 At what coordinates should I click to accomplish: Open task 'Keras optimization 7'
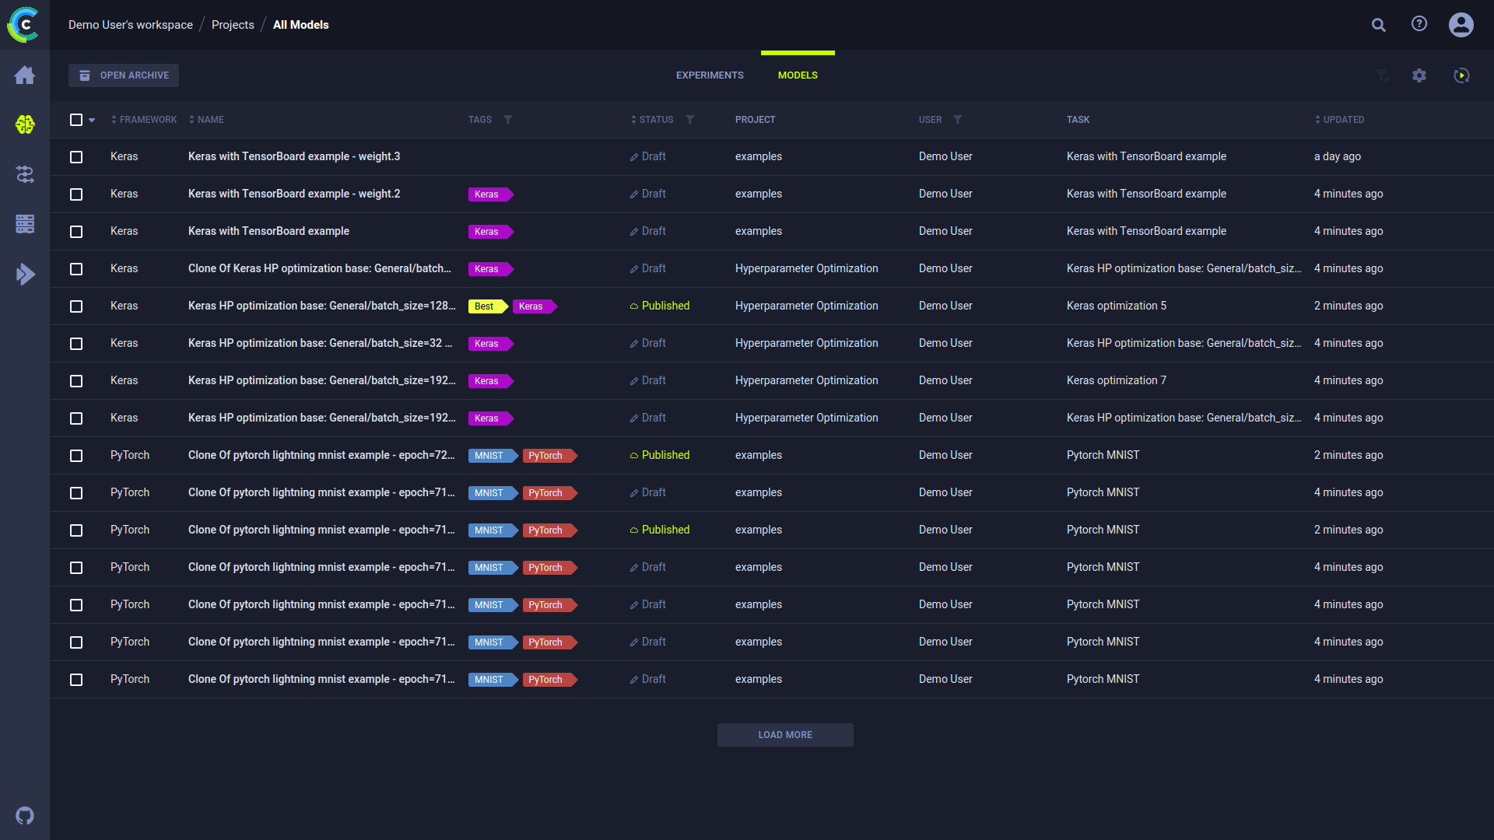1117,380
